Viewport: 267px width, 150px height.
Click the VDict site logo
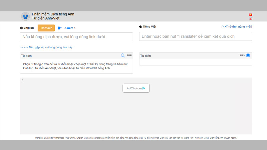25,16
